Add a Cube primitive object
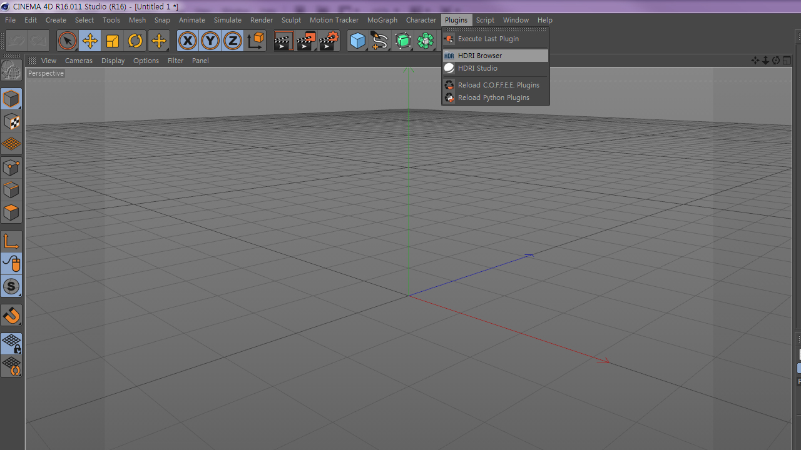This screenshot has height=450, width=801. click(357, 41)
